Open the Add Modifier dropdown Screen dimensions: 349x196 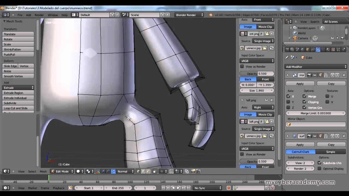tap(316, 67)
